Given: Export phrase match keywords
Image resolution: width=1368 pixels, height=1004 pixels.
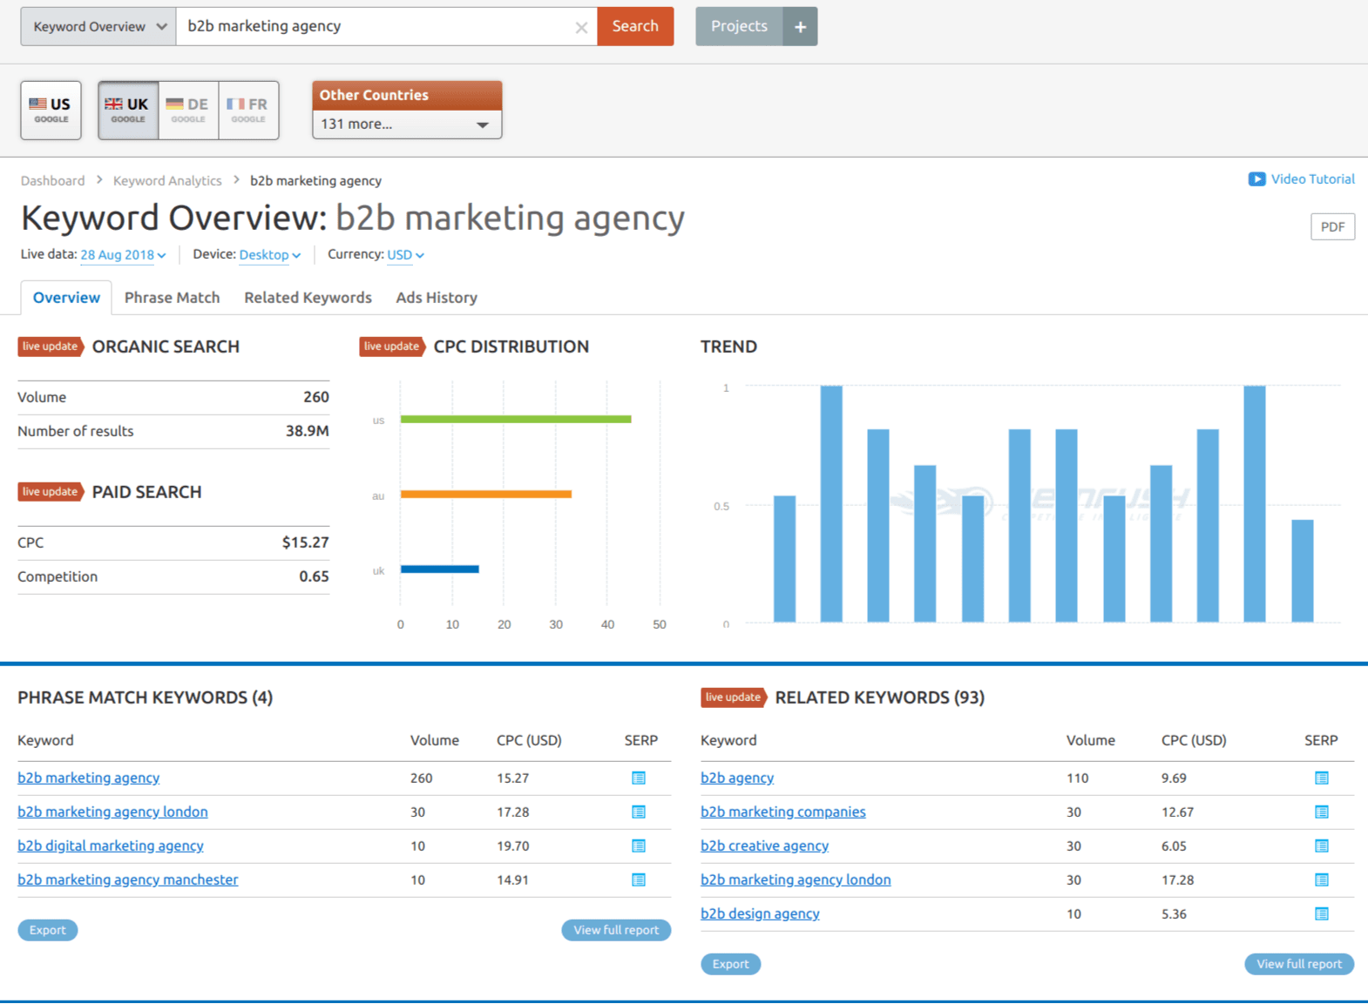Looking at the screenshot, I should point(48,930).
